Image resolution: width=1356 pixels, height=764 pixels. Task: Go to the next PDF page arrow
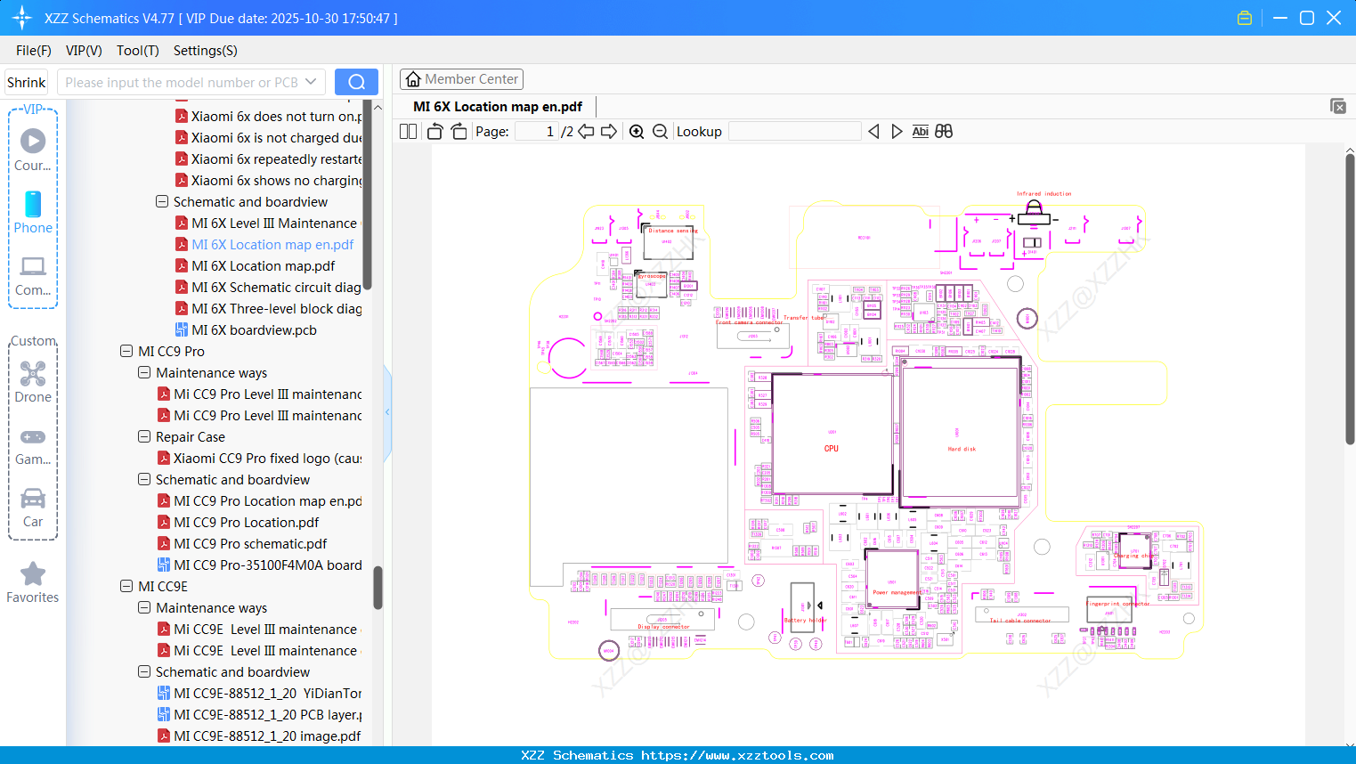pos(609,132)
